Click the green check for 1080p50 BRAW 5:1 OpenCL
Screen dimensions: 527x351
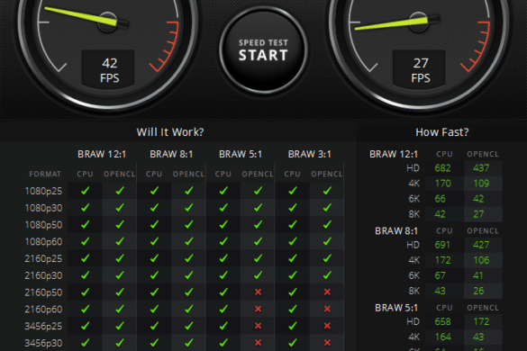(x=258, y=224)
